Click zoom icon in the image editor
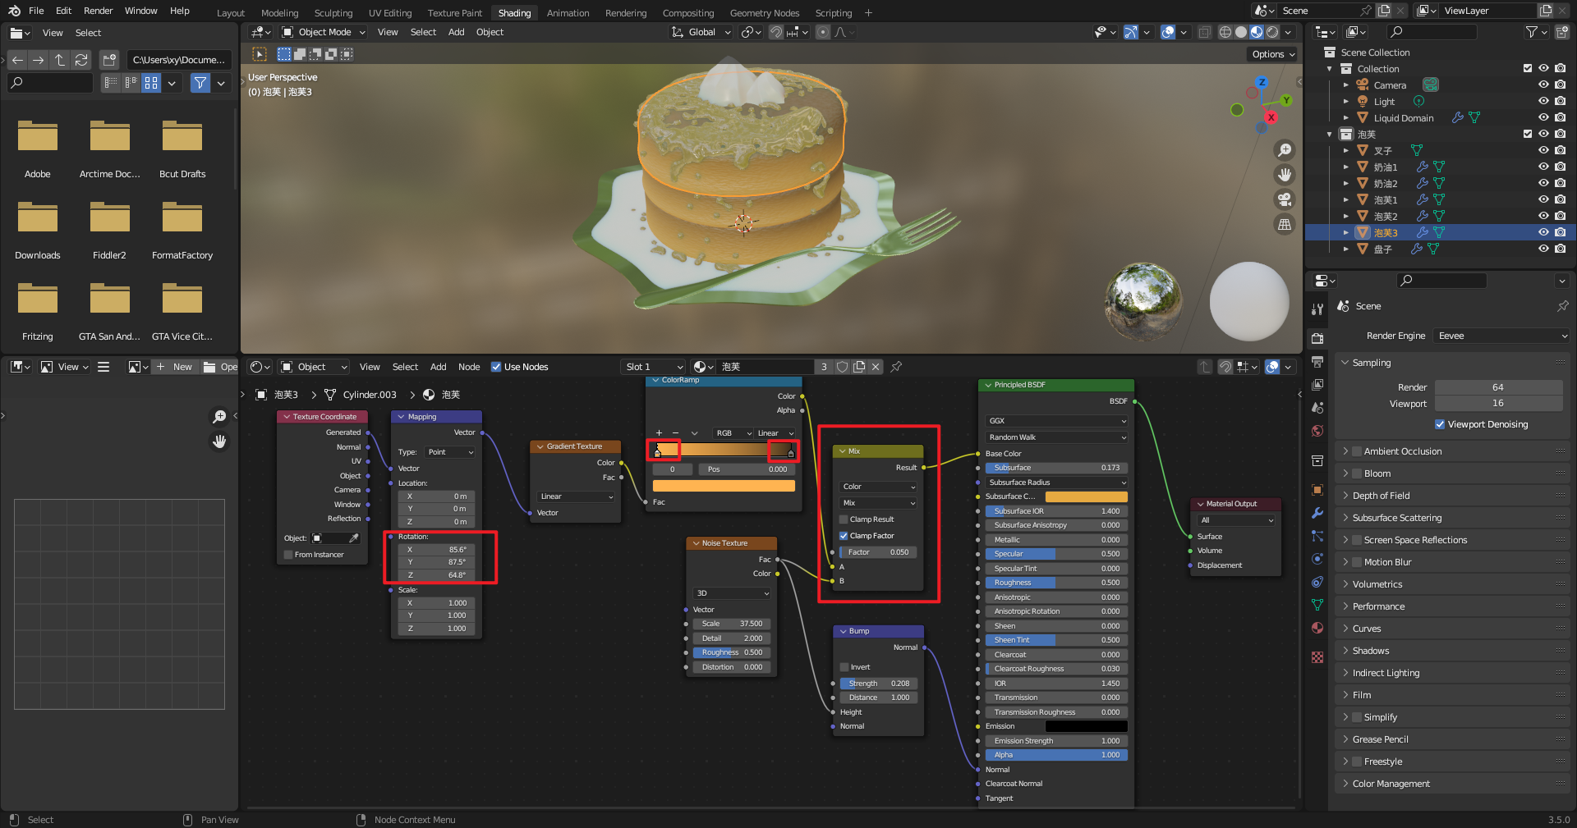The width and height of the screenshot is (1577, 828). tap(219, 417)
